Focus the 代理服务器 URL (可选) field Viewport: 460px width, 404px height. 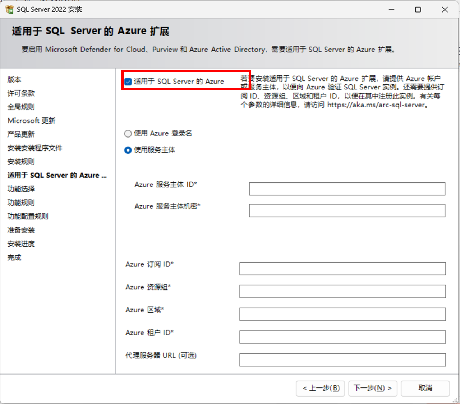tap(342, 360)
